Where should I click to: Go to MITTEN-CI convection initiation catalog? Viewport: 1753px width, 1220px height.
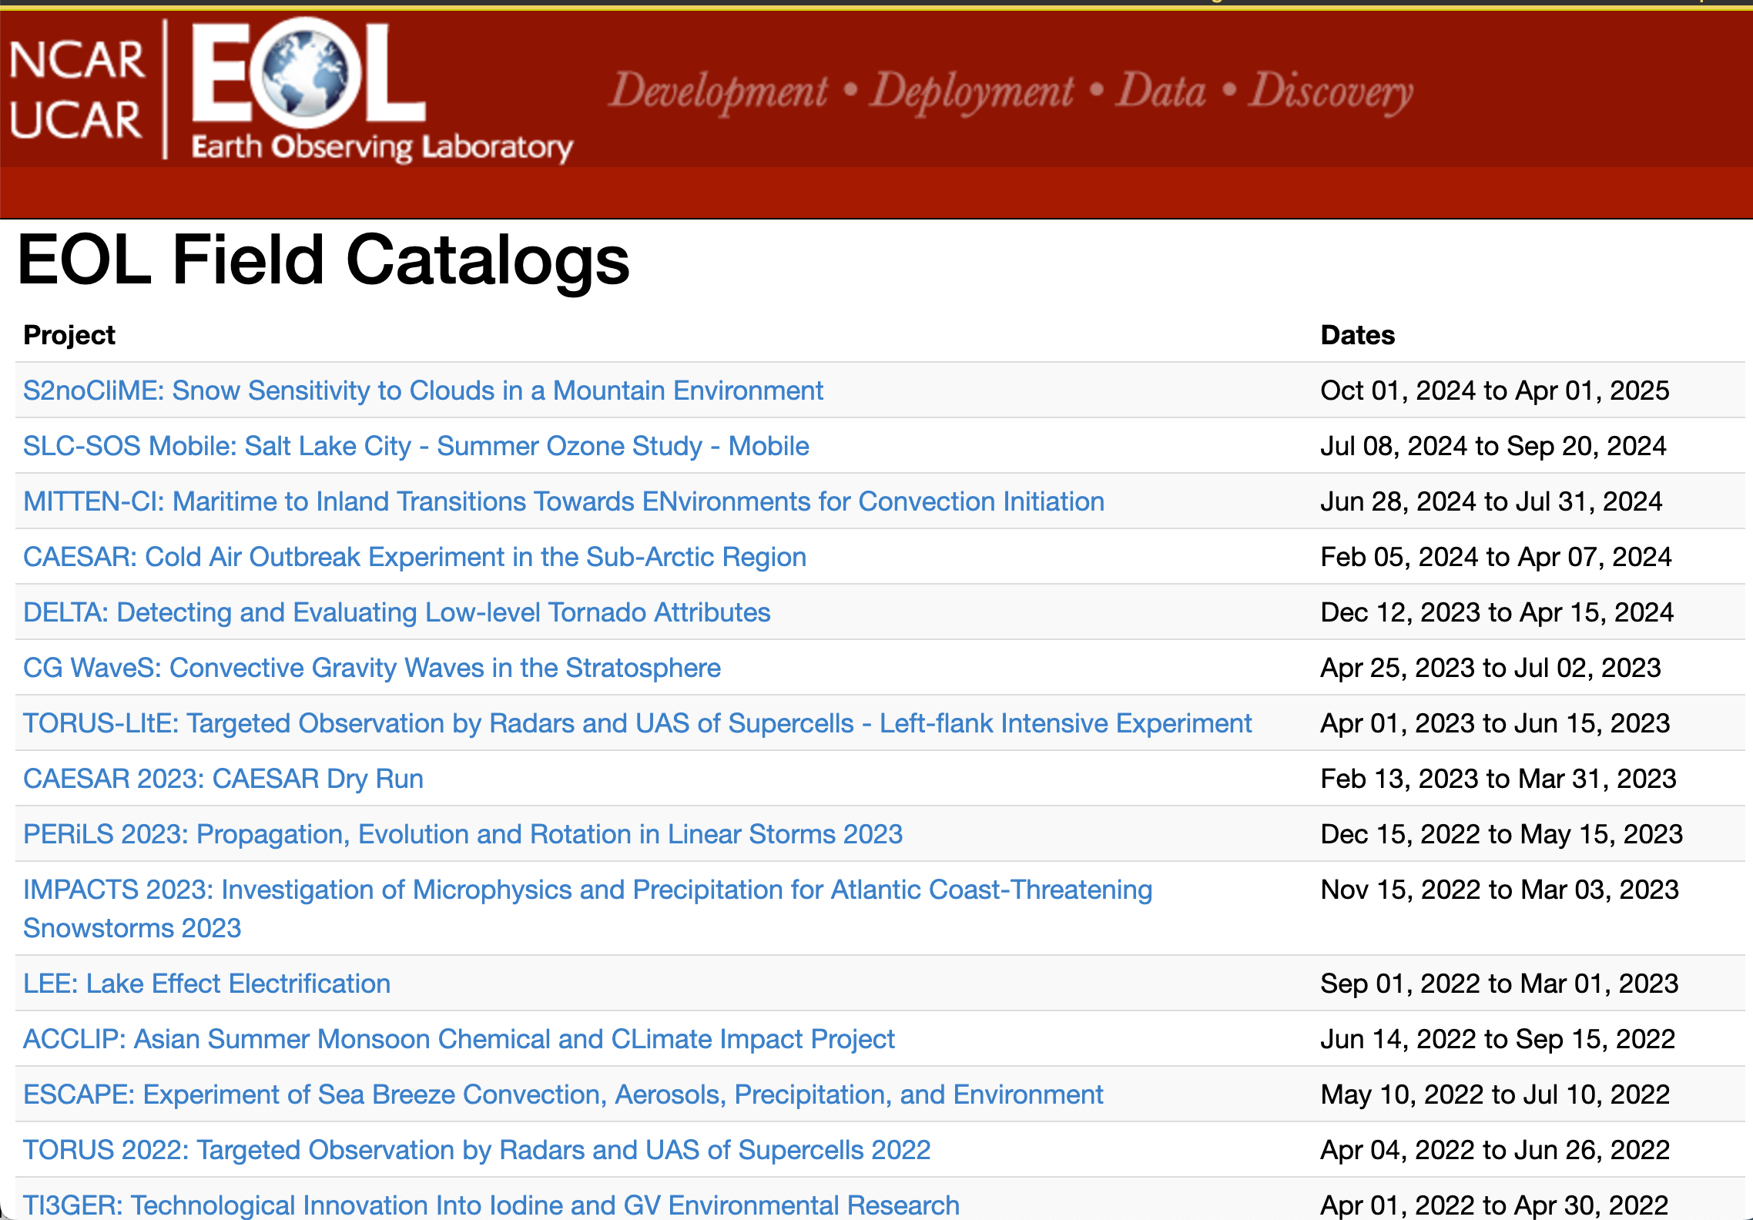click(x=563, y=501)
